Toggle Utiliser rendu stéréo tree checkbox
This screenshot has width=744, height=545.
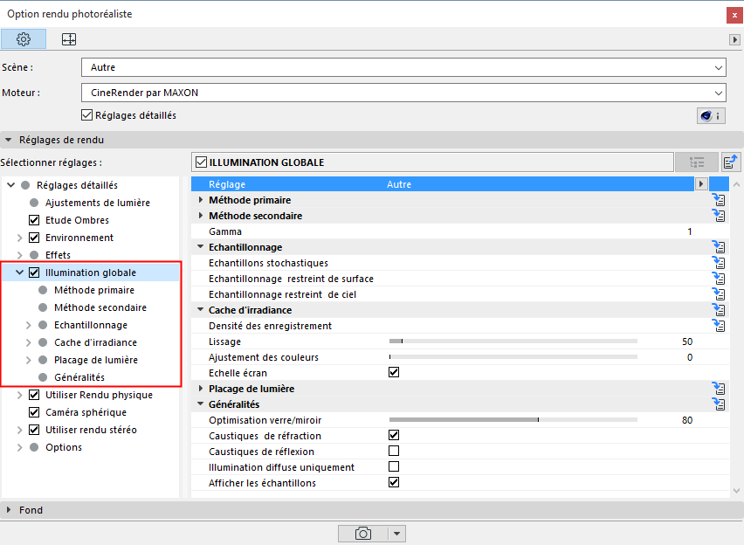point(34,430)
